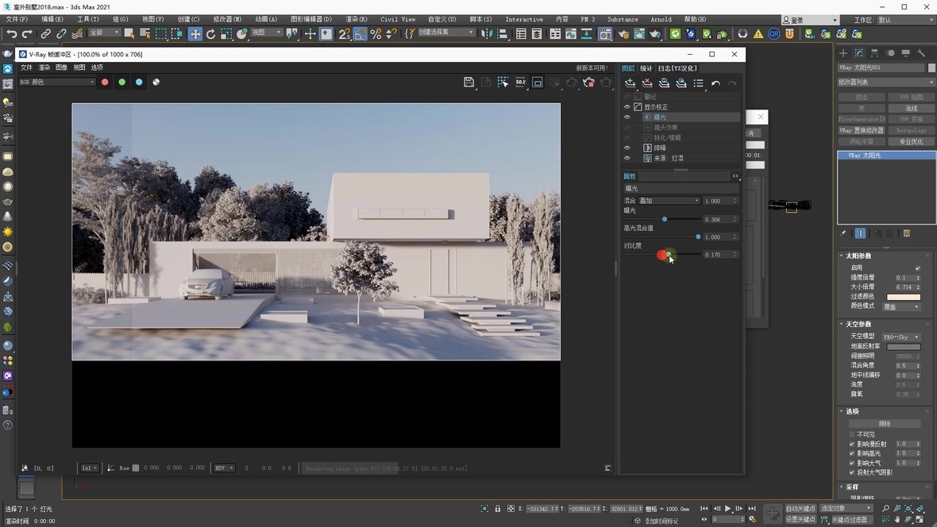Switch to the 统计 tab
The image size is (937, 527).
(646, 68)
